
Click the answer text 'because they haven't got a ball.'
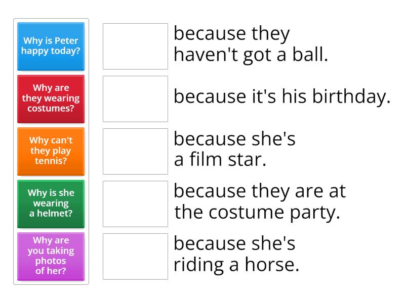tap(251, 44)
